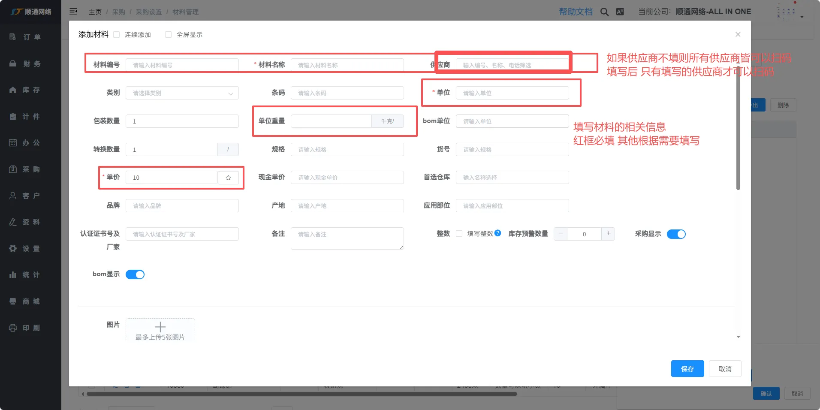Open the 首选仓库 selection field
Viewport: 820px width, 410px height.
[x=512, y=178]
